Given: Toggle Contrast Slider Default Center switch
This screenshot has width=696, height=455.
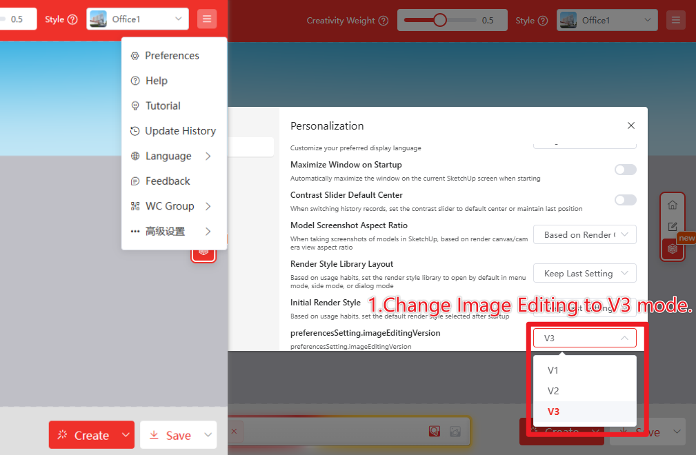Looking at the screenshot, I should coord(625,200).
